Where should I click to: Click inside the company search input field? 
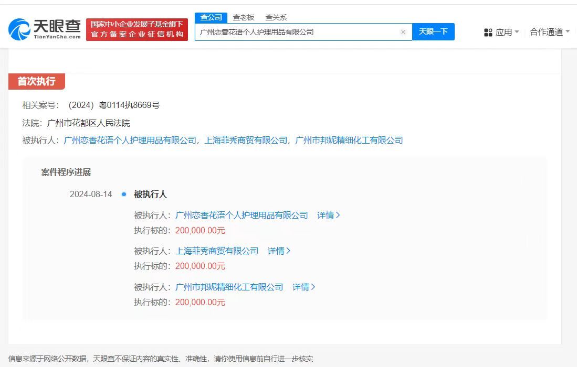[x=299, y=32]
